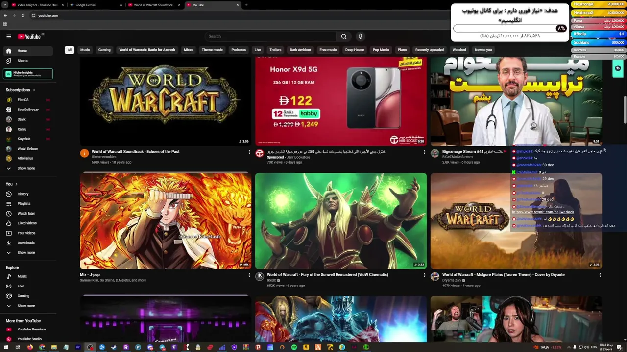
Task: Open SoulSoBreezy subscription channel
Action: click(28, 110)
